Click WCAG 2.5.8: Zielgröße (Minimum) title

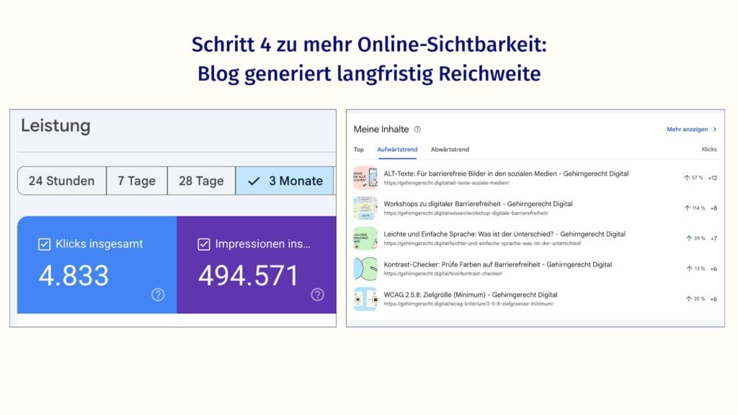point(470,295)
